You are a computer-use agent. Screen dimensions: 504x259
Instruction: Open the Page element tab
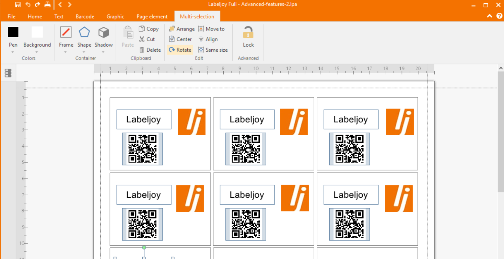click(152, 16)
